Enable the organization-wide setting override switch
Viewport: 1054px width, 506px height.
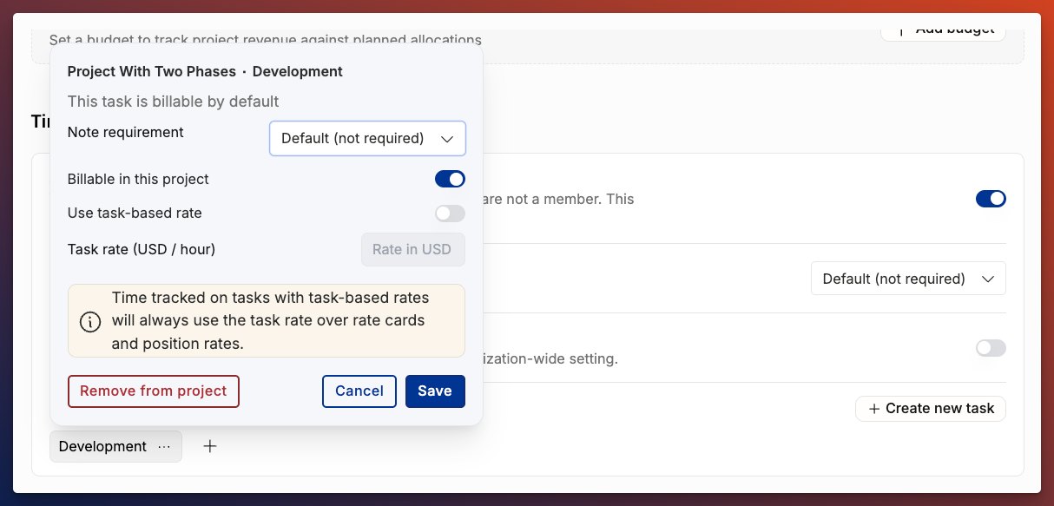[x=991, y=348]
